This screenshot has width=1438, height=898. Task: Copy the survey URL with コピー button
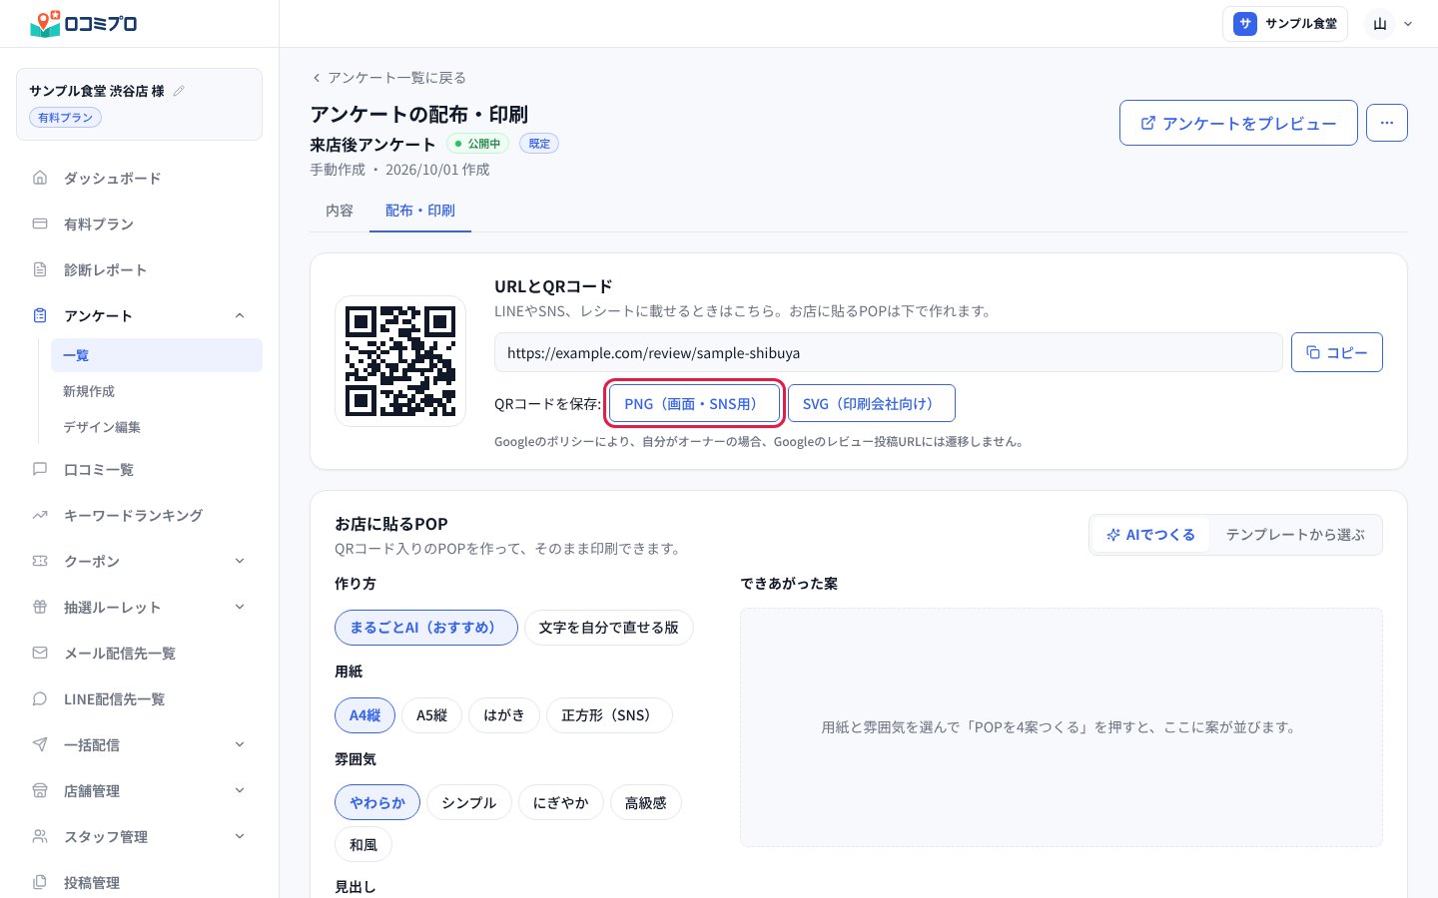(x=1337, y=352)
